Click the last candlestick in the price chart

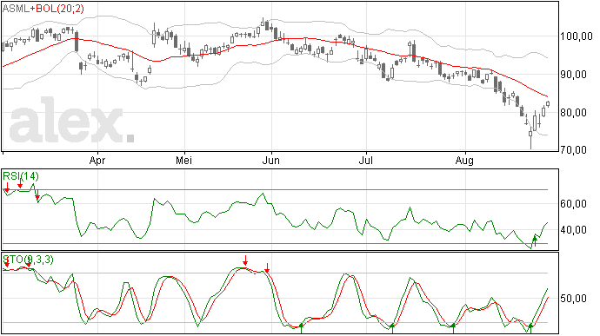click(x=548, y=103)
